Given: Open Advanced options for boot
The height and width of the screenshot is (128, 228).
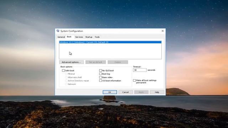Looking at the screenshot, I should pyautogui.click(x=71, y=62).
